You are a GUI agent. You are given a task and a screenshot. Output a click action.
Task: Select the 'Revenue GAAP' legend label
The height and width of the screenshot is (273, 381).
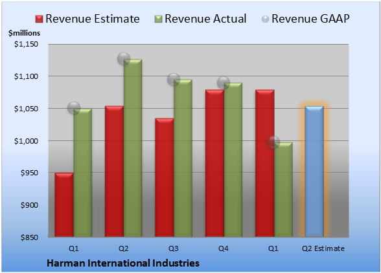(x=310, y=19)
